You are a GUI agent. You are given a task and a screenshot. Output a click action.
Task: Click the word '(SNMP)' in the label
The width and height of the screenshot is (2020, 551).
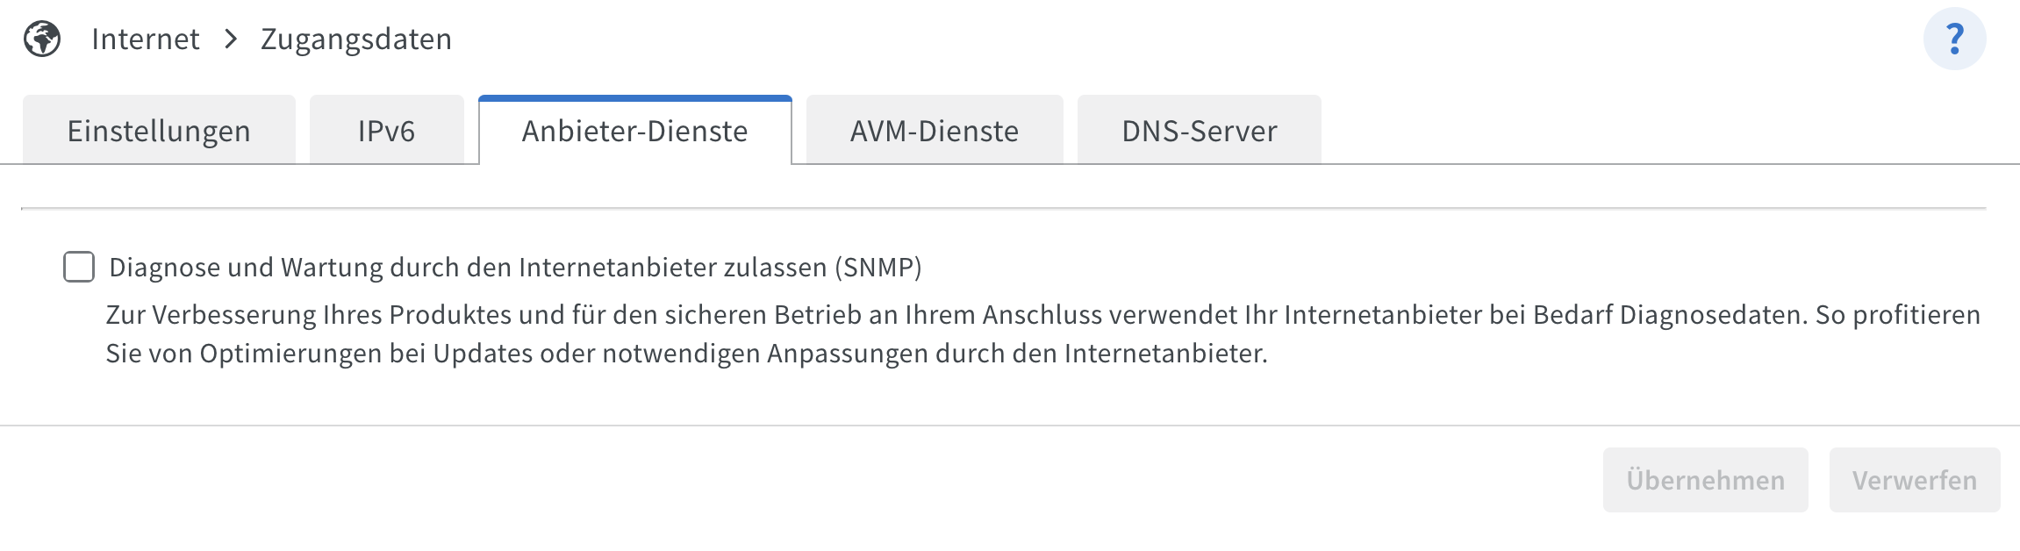(x=877, y=267)
